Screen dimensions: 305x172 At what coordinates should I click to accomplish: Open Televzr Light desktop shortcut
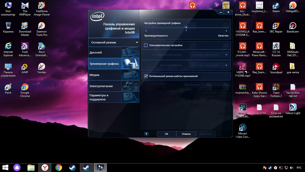click(x=293, y=109)
